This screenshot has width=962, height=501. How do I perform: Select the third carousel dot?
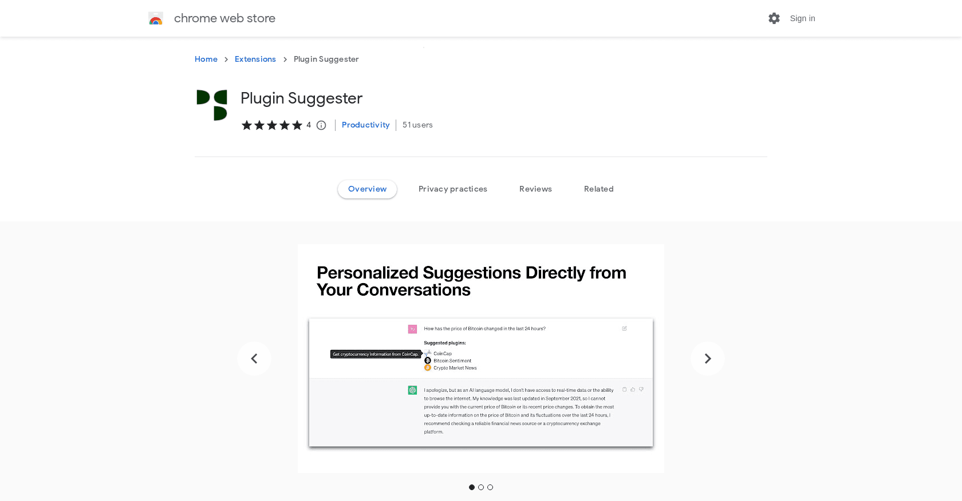click(490, 487)
